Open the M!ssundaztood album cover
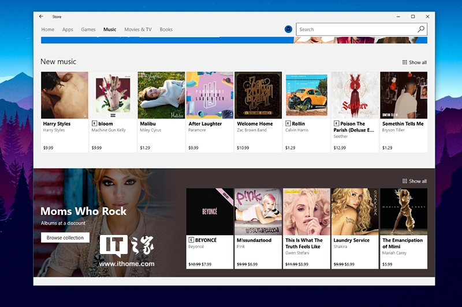Image resolution: width=462 pixels, height=307 pixels. [x=258, y=211]
